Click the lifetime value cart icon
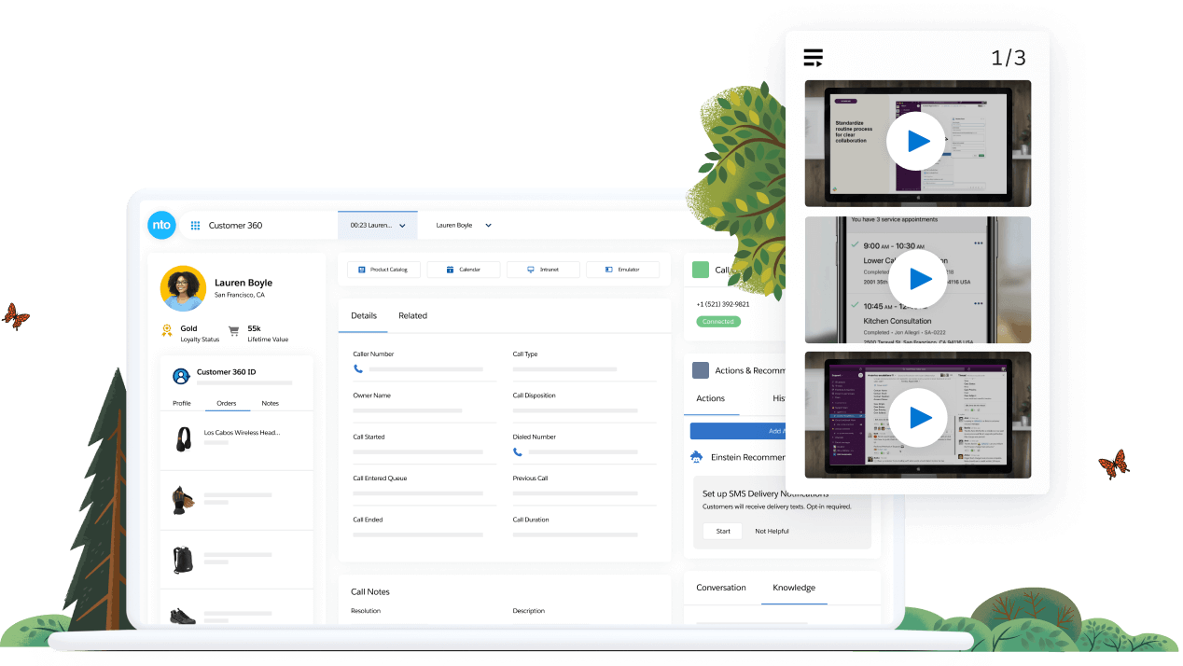The width and height of the screenshot is (1183, 666). [234, 331]
